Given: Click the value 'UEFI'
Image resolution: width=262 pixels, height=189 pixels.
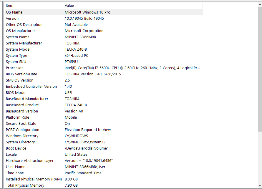Looking at the screenshot, I should tap(68, 92).
